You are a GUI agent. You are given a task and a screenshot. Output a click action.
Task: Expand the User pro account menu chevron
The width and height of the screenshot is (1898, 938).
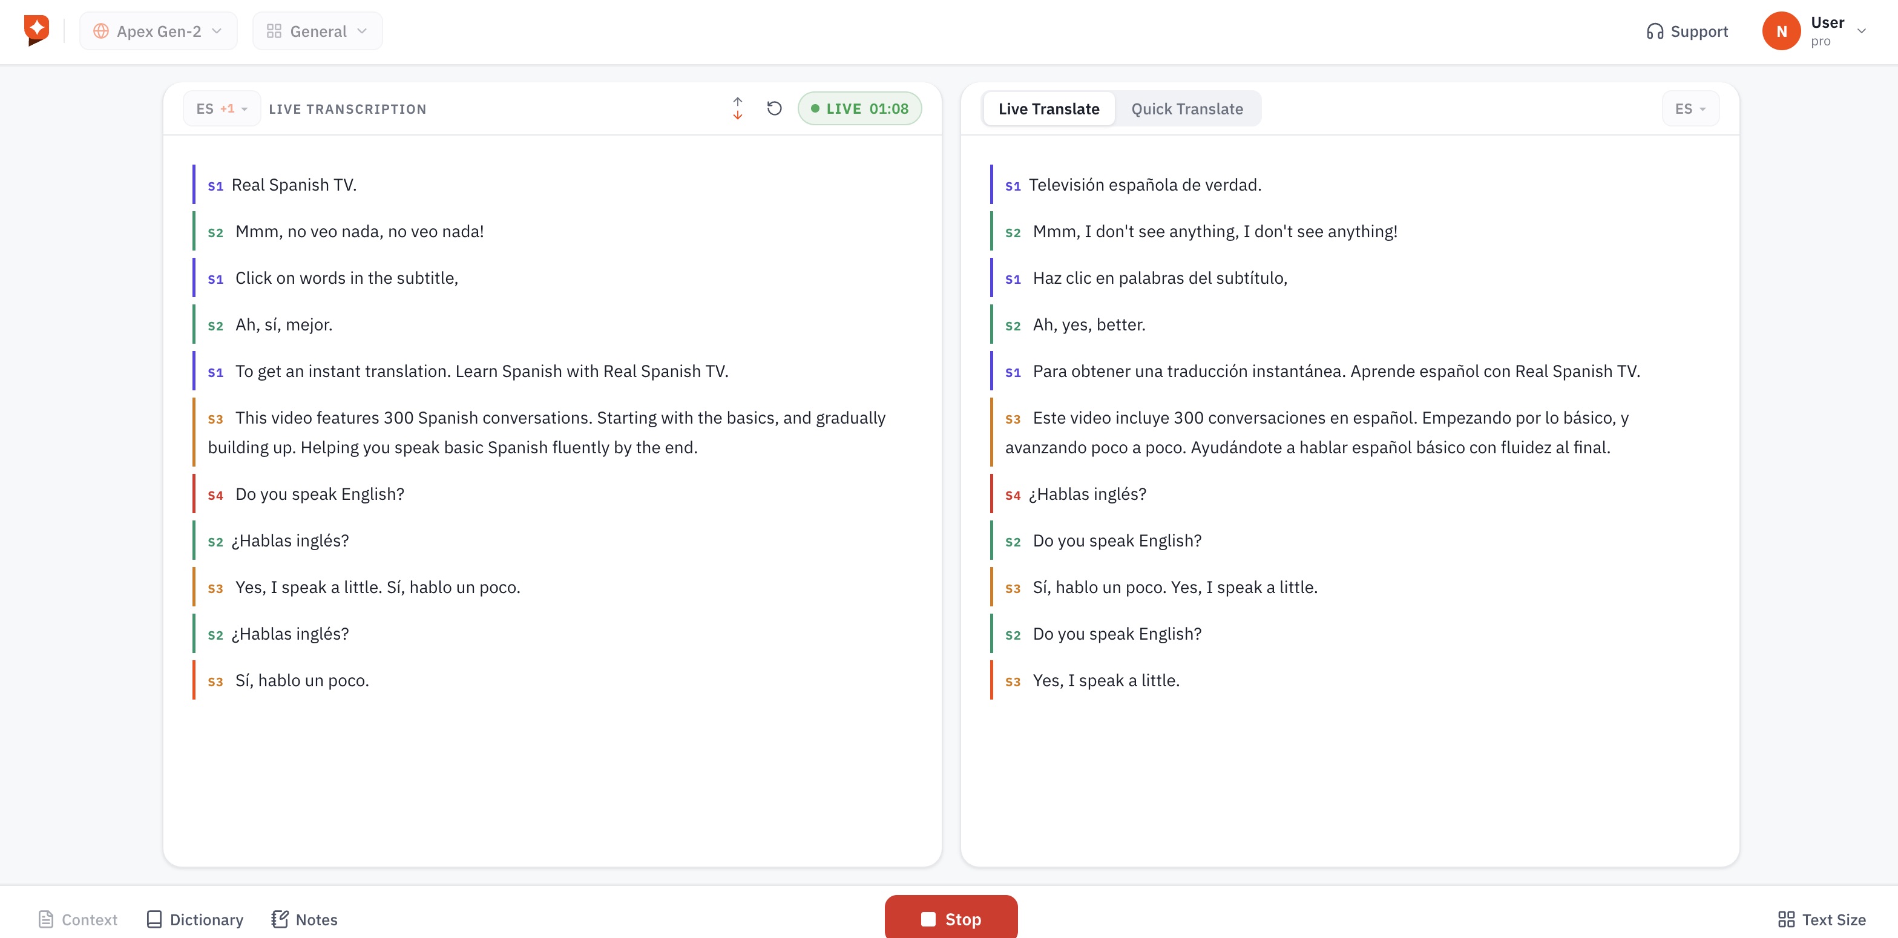click(x=1861, y=31)
